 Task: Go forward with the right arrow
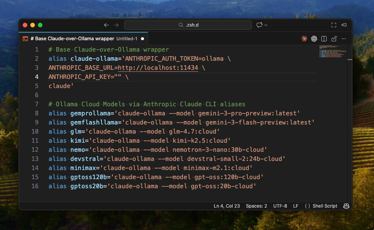116,25
